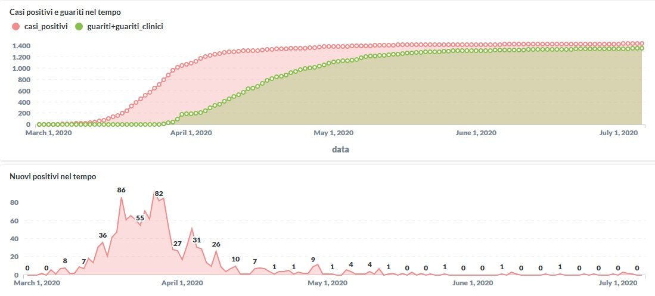Select the data label 55 between the peaks
This screenshot has width=655, height=296.
(140, 218)
